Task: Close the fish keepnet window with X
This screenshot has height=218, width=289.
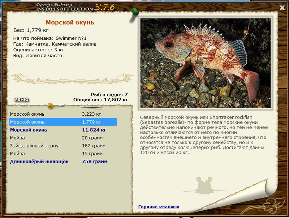Action: (282, 8)
